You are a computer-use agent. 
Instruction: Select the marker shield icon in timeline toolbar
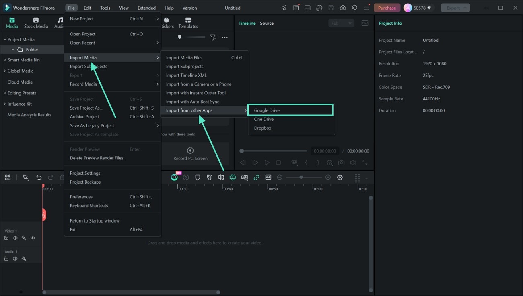198,178
